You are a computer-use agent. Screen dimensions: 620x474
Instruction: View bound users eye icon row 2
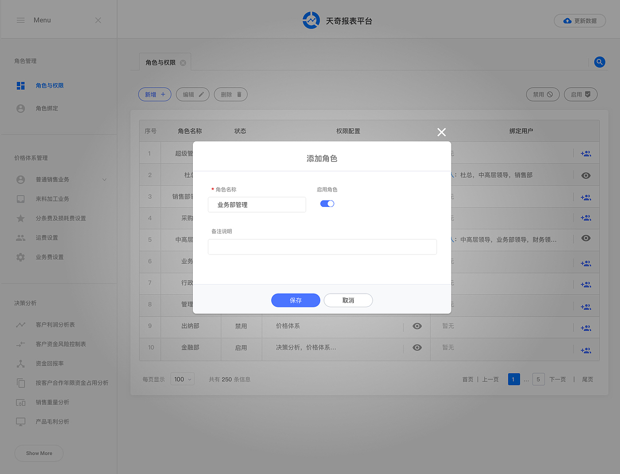coord(586,175)
